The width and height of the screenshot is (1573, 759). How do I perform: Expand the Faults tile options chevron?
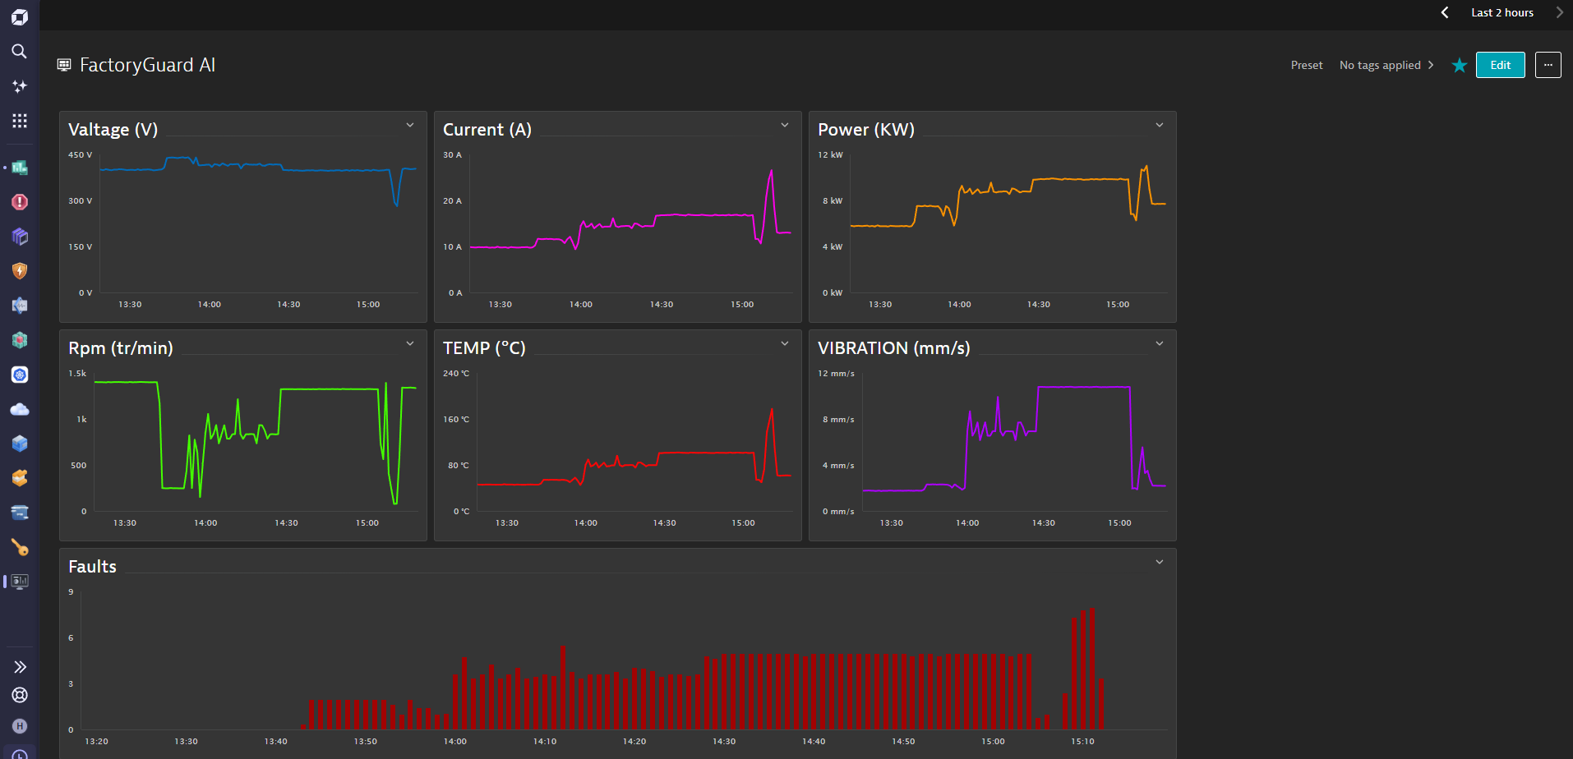click(1160, 563)
